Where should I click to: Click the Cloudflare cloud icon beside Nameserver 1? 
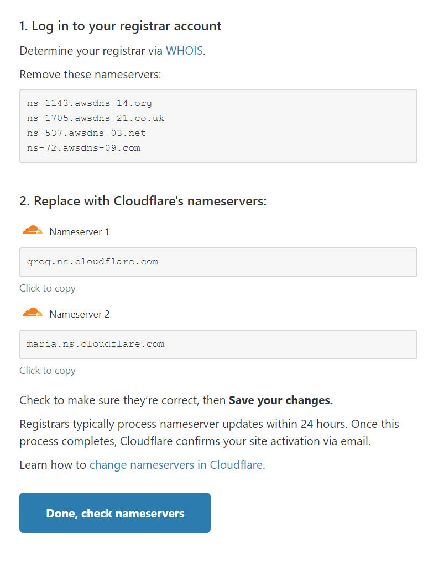tap(33, 230)
